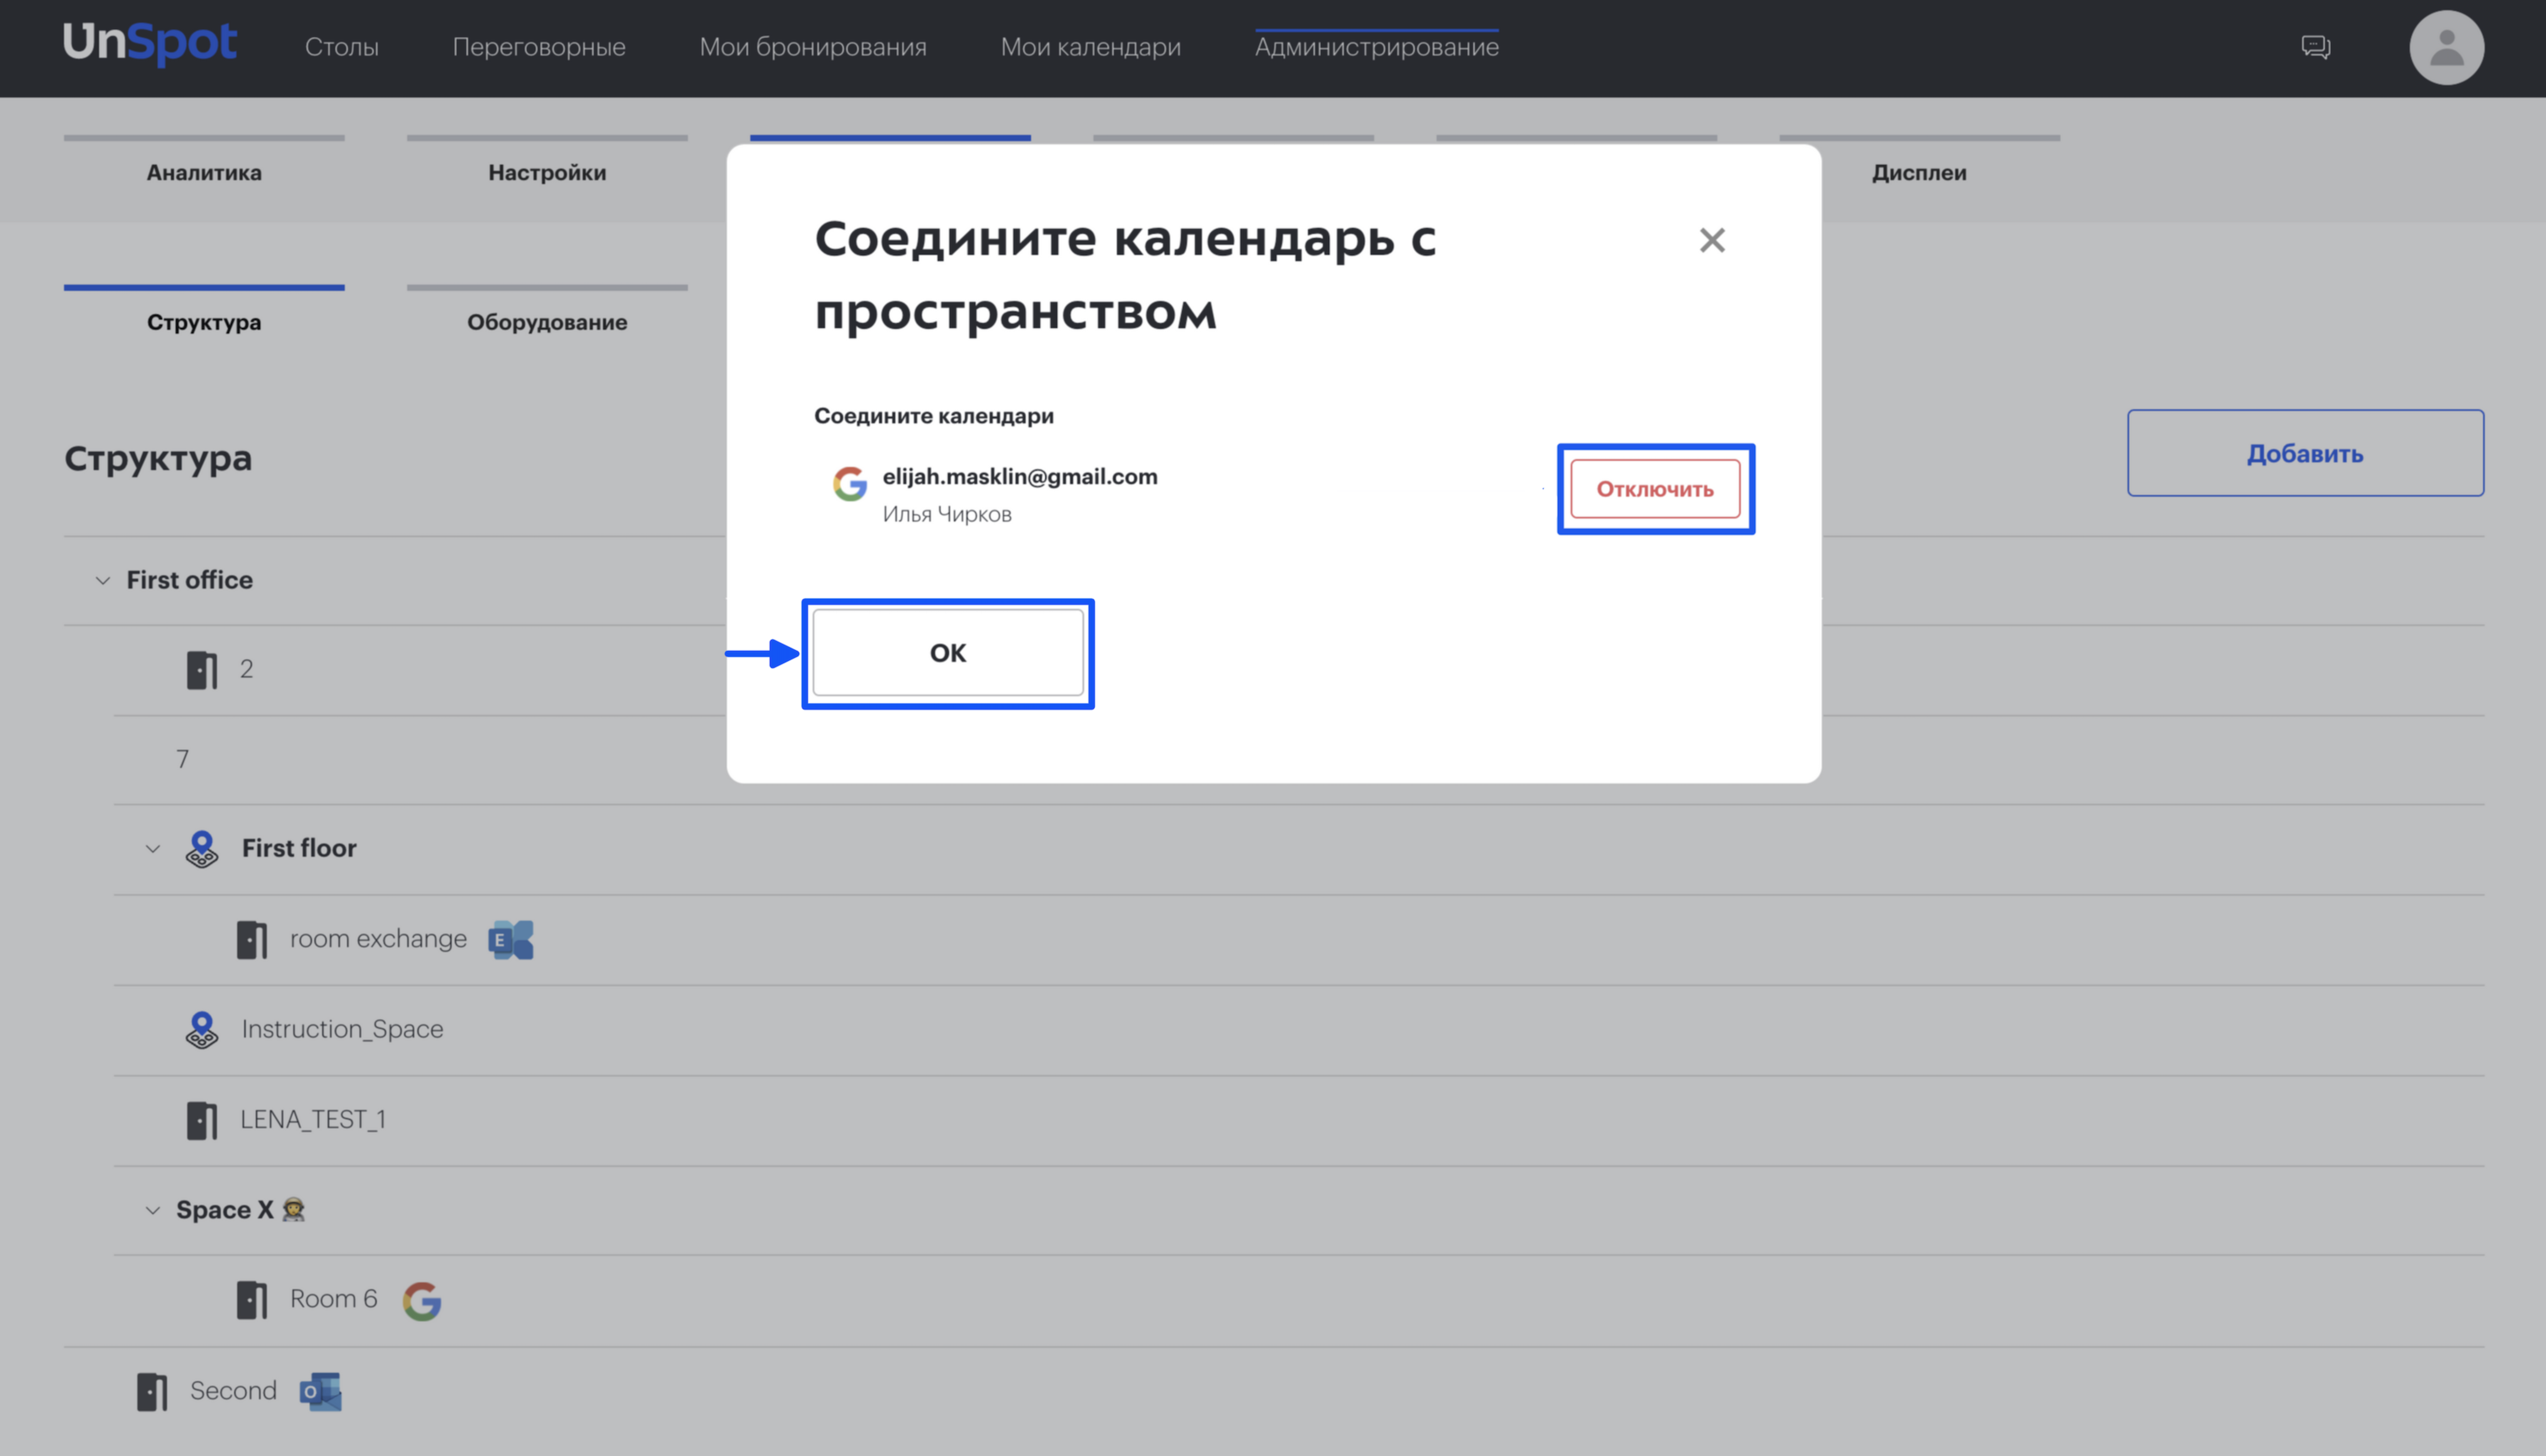Open the user profile avatar
Image resolution: width=2546 pixels, height=1456 pixels.
2446,47
